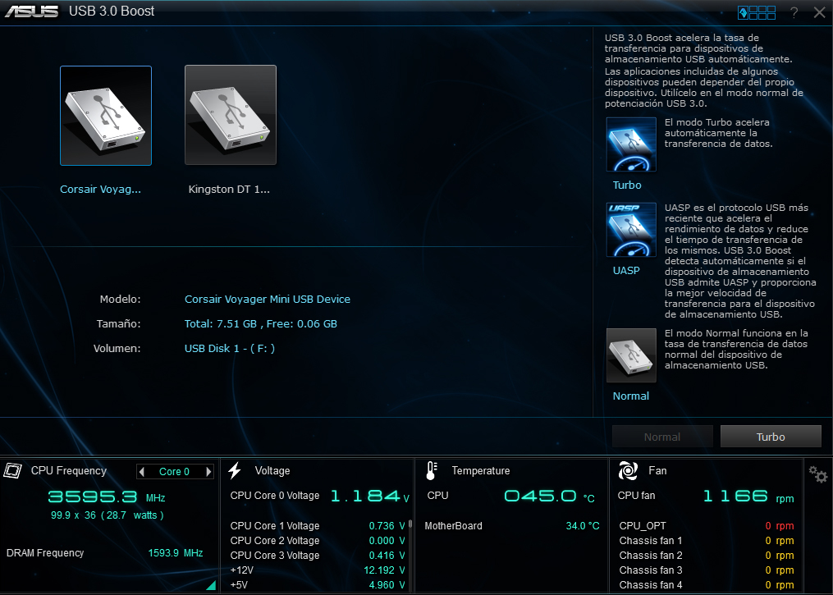Open help via the question mark icon

point(794,13)
